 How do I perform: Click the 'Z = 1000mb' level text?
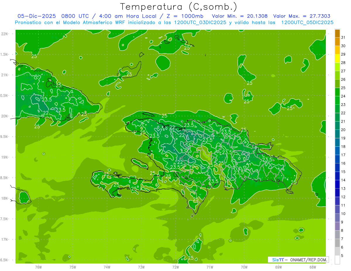(x=185, y=16)
